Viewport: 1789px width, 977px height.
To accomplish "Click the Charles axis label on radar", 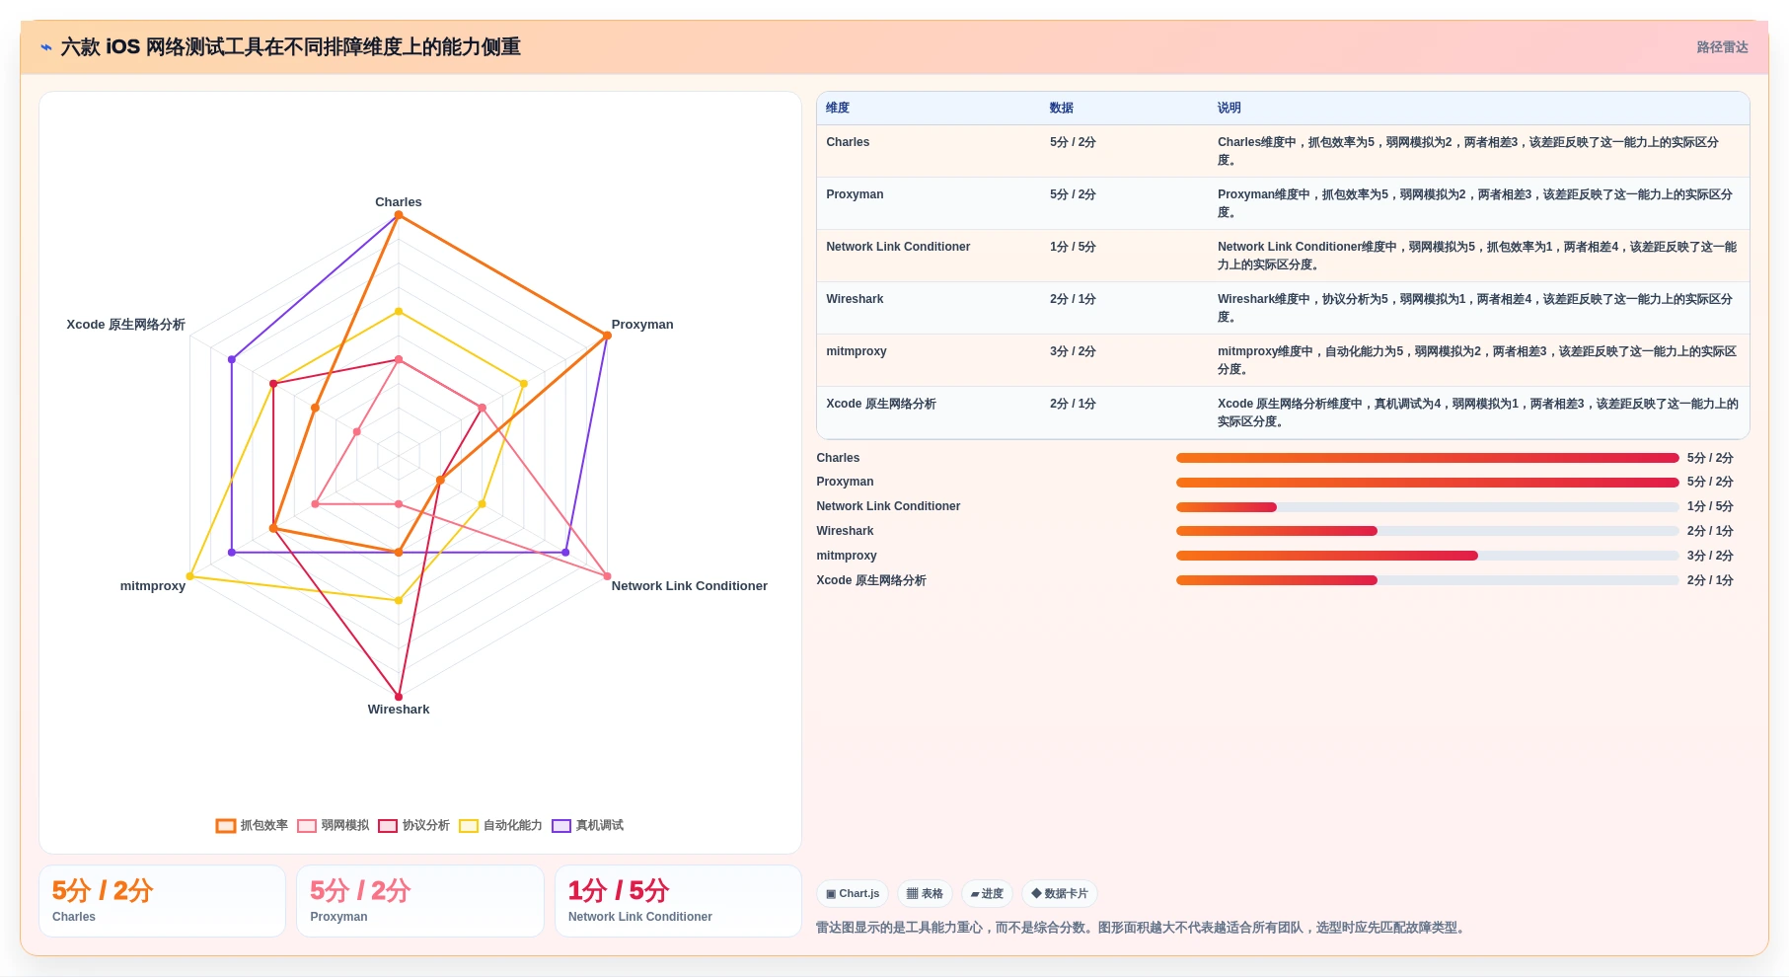I will 399,202.
